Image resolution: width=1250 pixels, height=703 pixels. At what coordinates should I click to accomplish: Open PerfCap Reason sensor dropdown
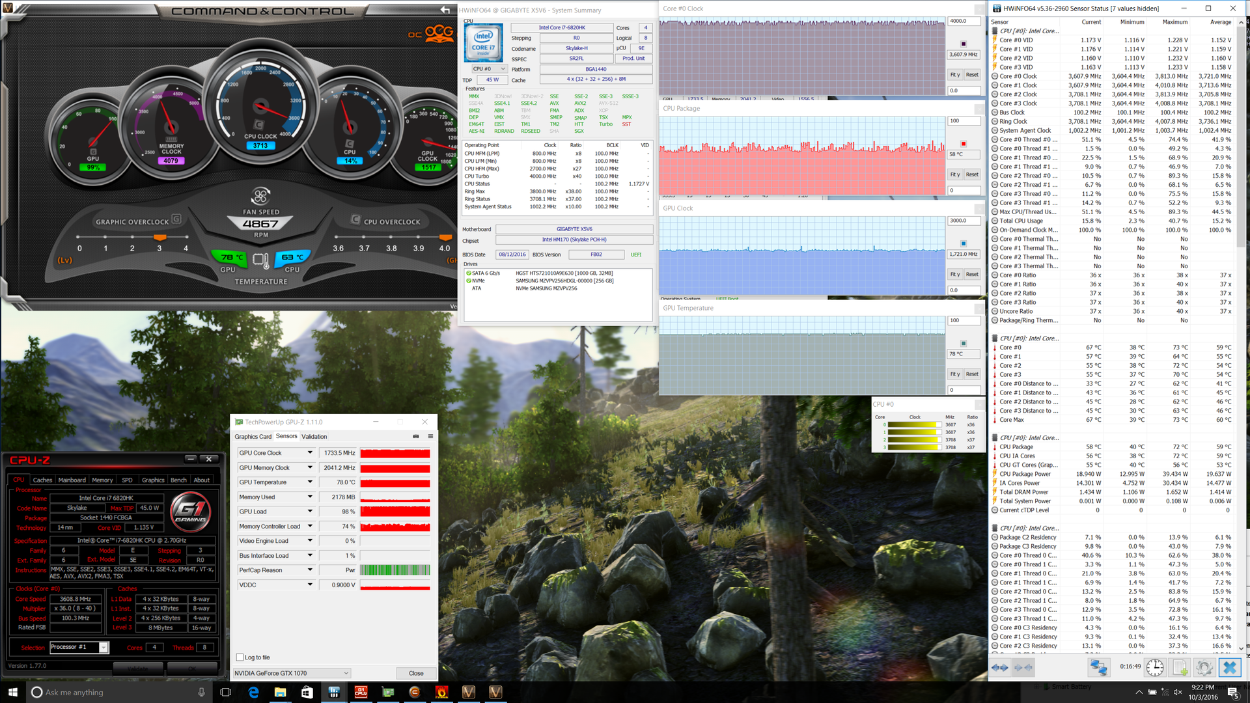tap(310, 570)
